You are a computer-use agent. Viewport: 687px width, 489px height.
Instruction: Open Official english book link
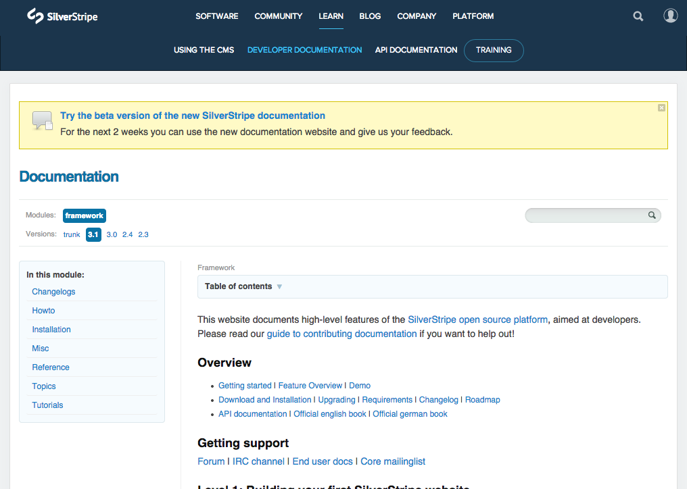point(329,414)
